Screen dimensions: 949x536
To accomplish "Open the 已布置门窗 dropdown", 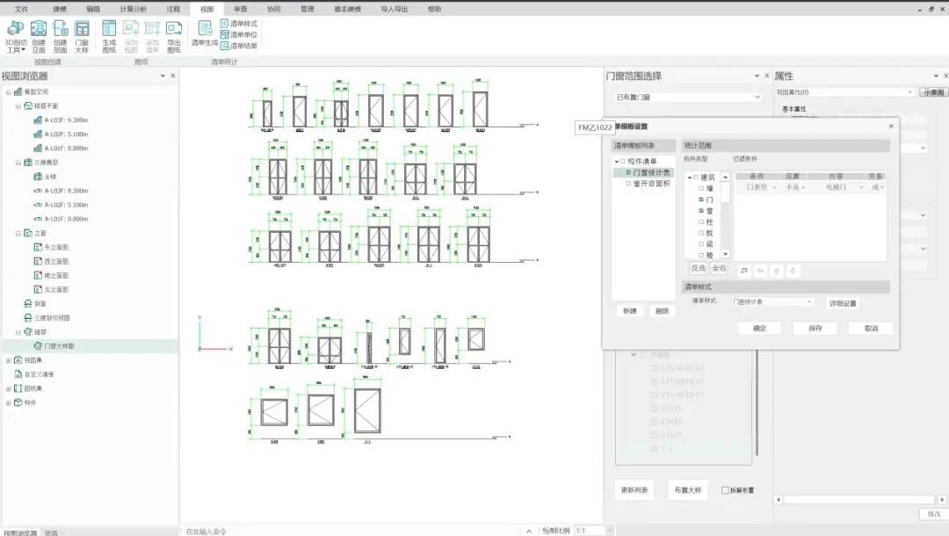I will (x=687, y=98).
